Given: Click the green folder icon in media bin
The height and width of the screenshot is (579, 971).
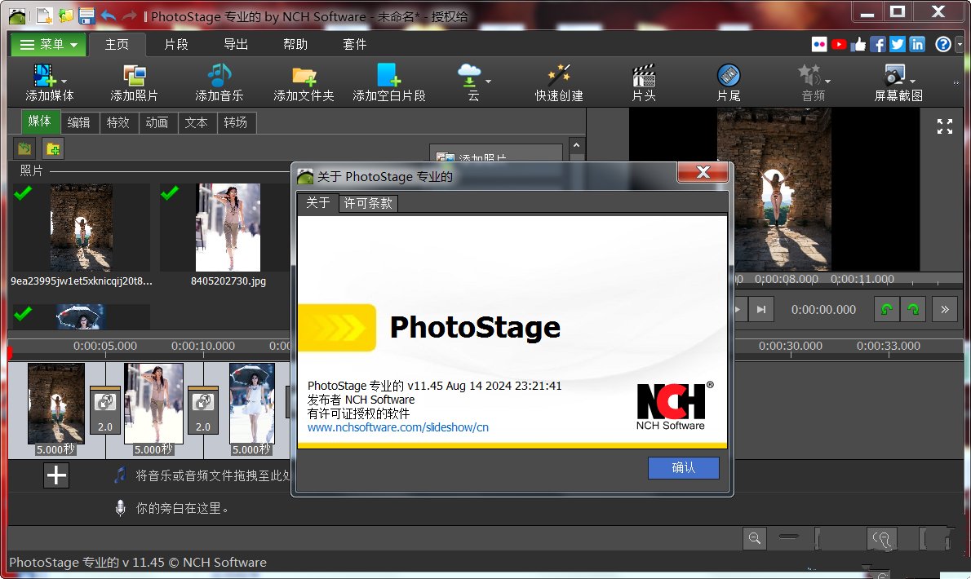Looking at the screenshot, I should point(24,148).
